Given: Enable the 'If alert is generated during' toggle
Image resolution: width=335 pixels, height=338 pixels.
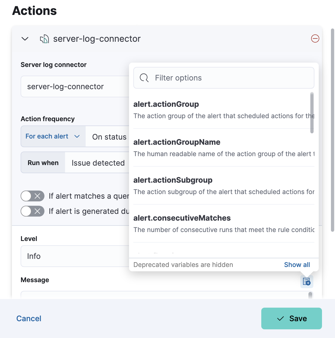Looking at the screenshot, I should 33,211.
